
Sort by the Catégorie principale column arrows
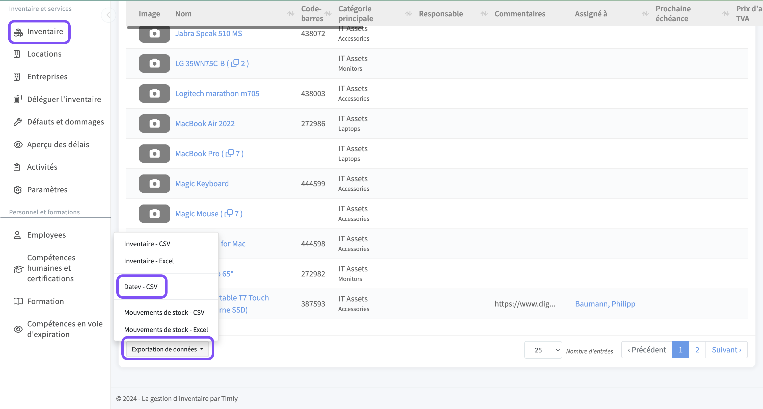(408, 14)
